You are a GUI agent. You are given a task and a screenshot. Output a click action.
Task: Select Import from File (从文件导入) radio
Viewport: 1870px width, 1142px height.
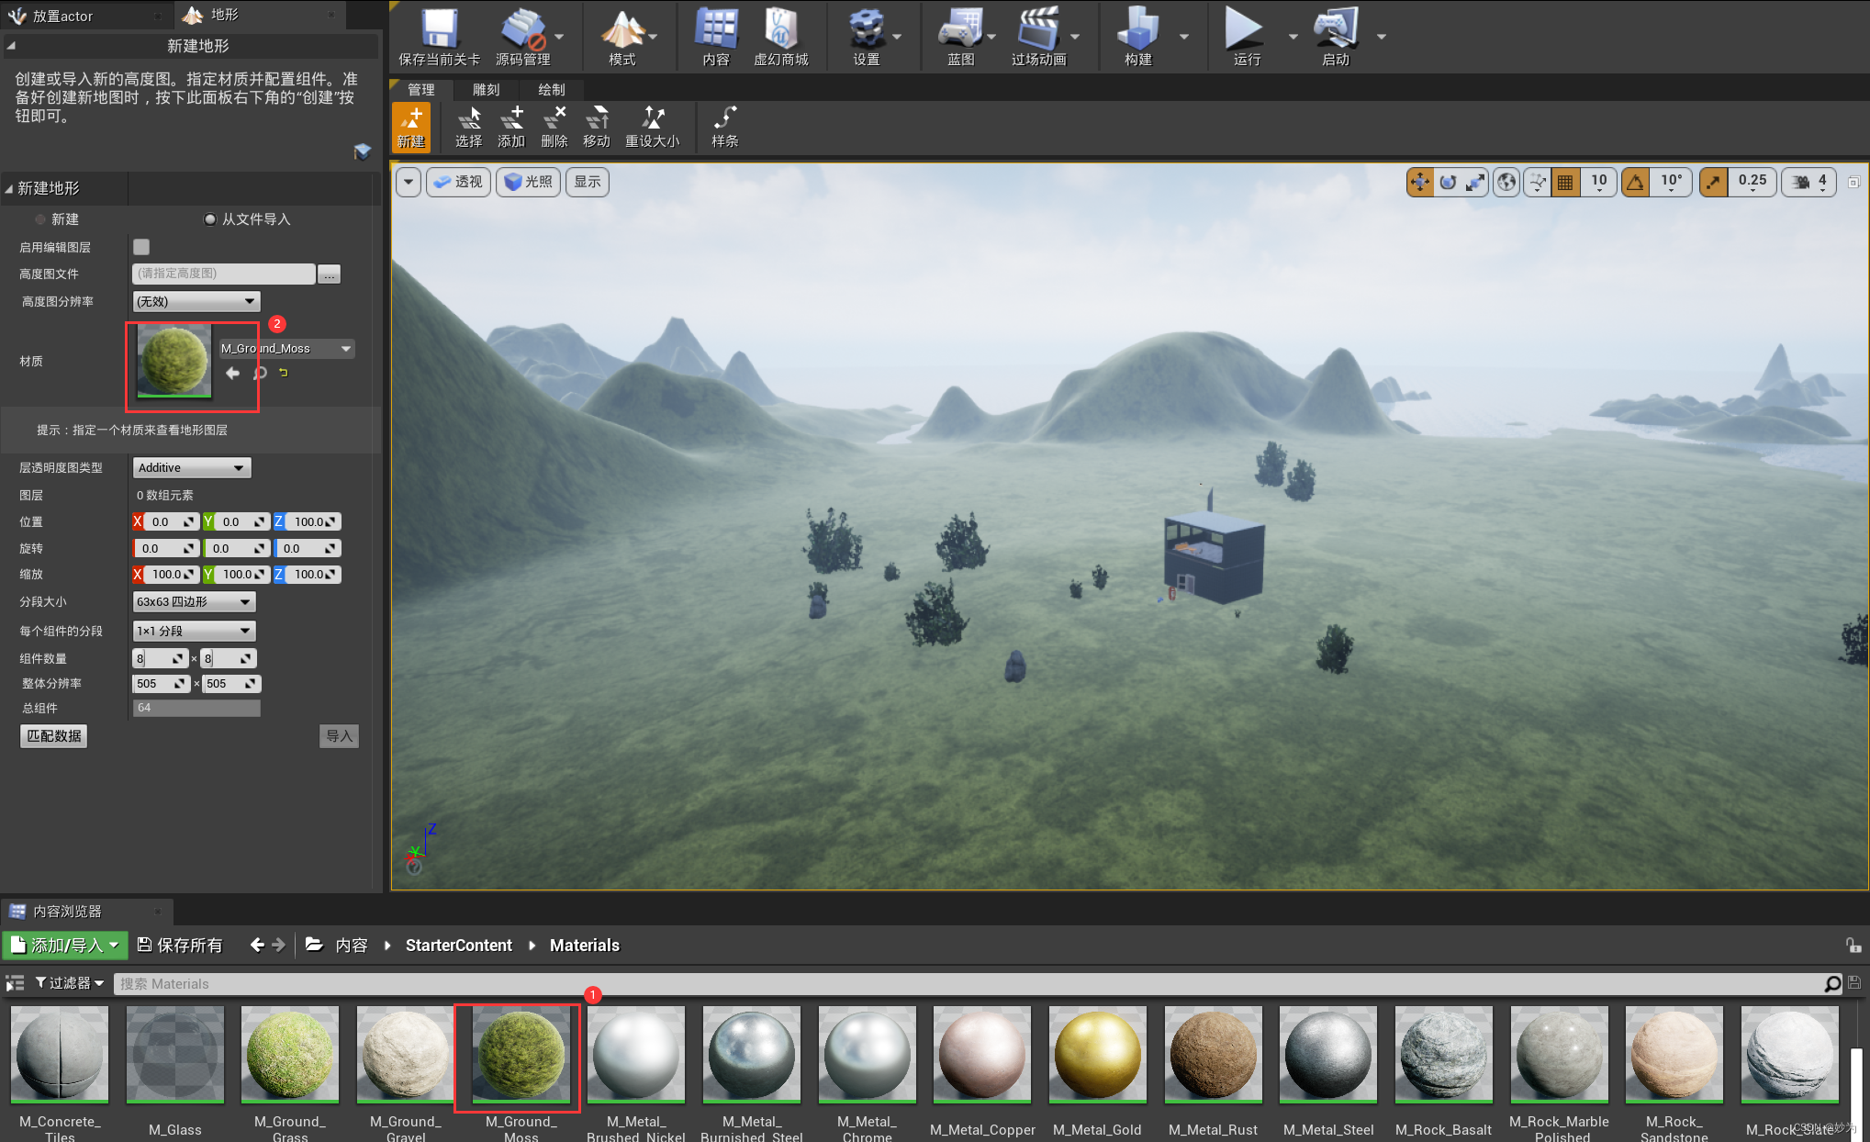click(x=210, y=219)
